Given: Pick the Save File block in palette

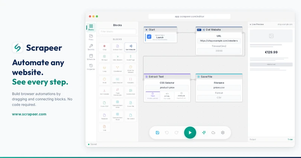Looking at the screenshot, I should 131,104.
